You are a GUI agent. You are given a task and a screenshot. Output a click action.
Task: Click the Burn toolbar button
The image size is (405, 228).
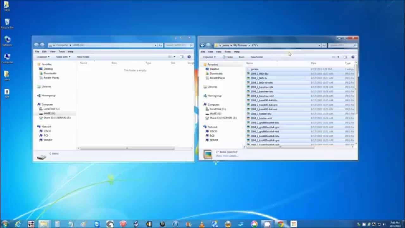coord(241,57)
